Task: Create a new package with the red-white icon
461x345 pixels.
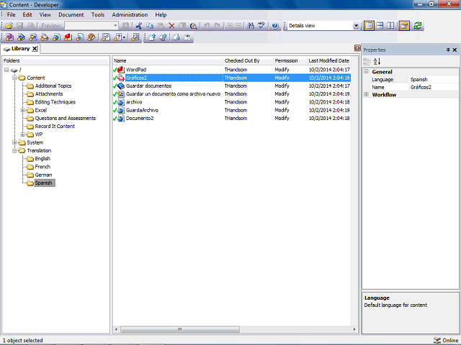Action: pyautogui.click(x=45, y=37)
